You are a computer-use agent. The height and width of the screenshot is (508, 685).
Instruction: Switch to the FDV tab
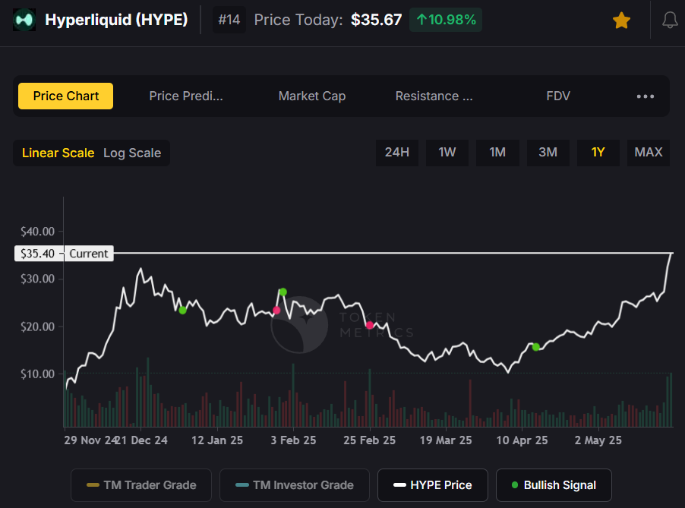click(x=558, y=96)
